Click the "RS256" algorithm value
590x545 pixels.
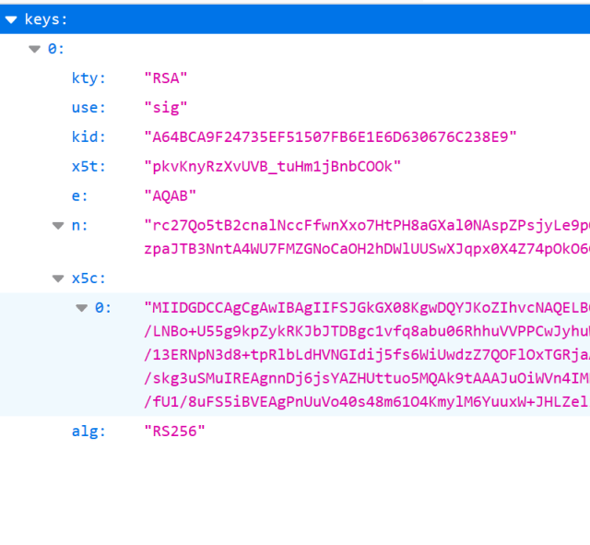click(x=174, y=431)
